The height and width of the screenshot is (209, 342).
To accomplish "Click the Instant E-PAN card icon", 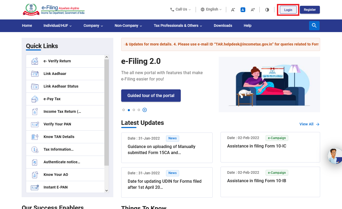I will tap(35, 187).
